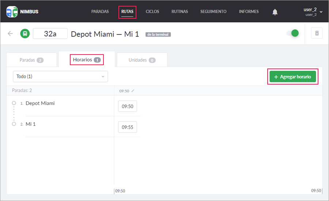
Task: Switch to the Unidades tab
Action: [142, 60]
